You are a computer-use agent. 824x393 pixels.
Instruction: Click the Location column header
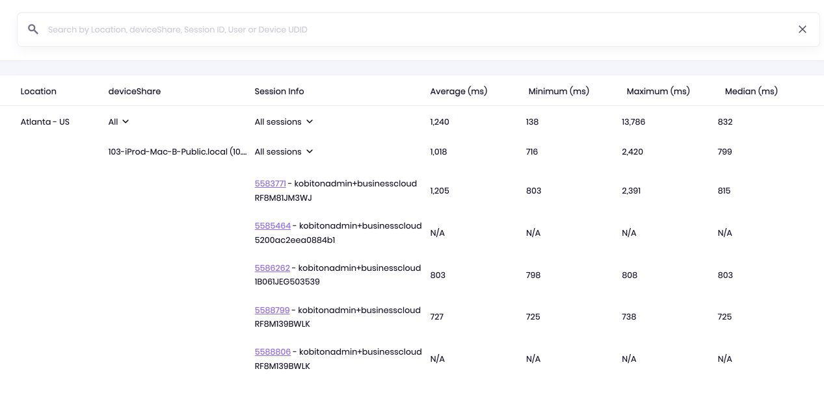tap(38, 92)
